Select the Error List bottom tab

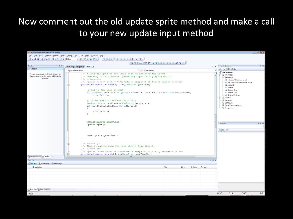pos(32,190)
